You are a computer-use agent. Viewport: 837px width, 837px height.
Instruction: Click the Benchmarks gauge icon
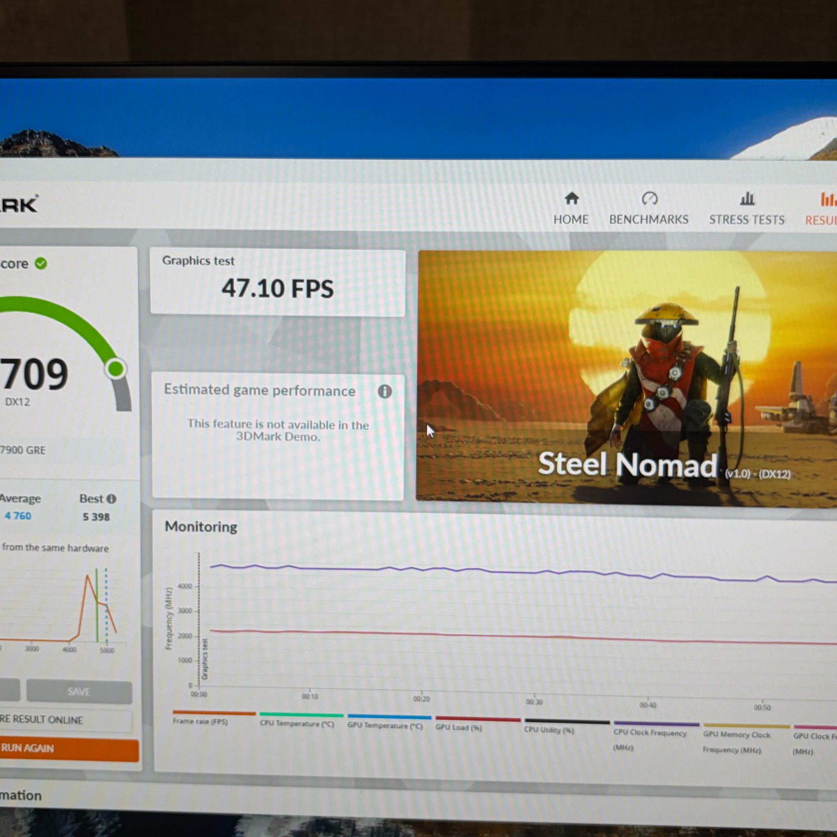click(x=649, y=199)
